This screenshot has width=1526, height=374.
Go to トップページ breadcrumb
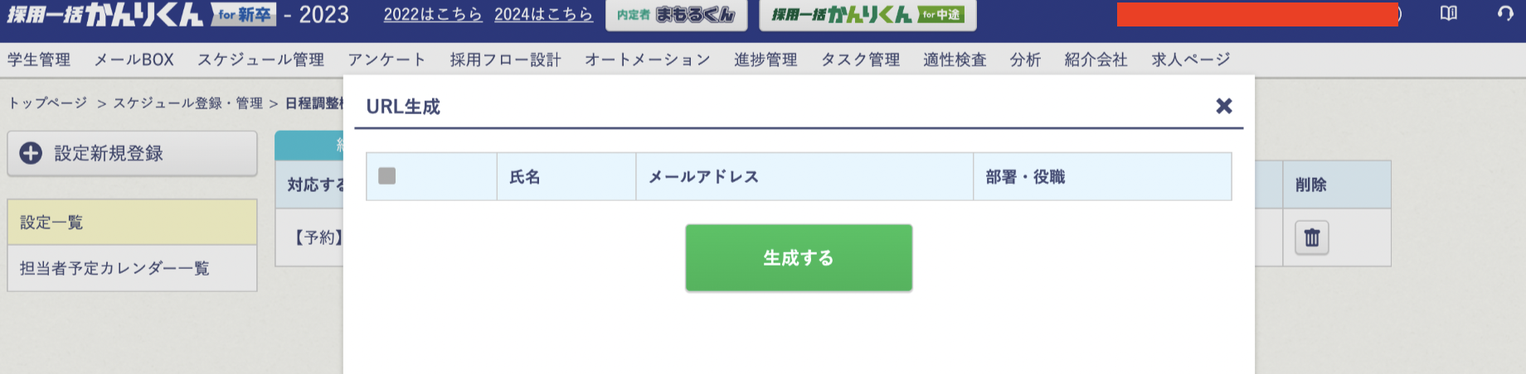tap(47, 103)
